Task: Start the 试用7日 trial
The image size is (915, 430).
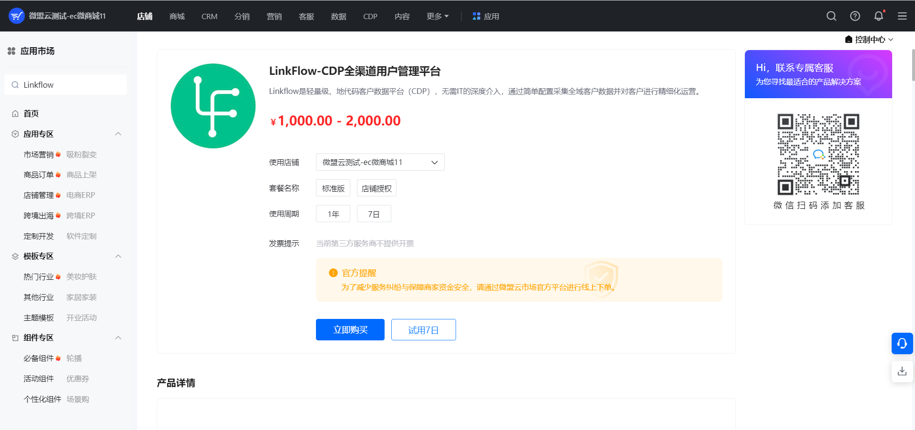Action: [x=423, y=329]
